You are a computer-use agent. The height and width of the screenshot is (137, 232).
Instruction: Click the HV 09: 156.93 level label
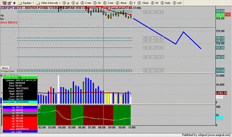(153, 57)
